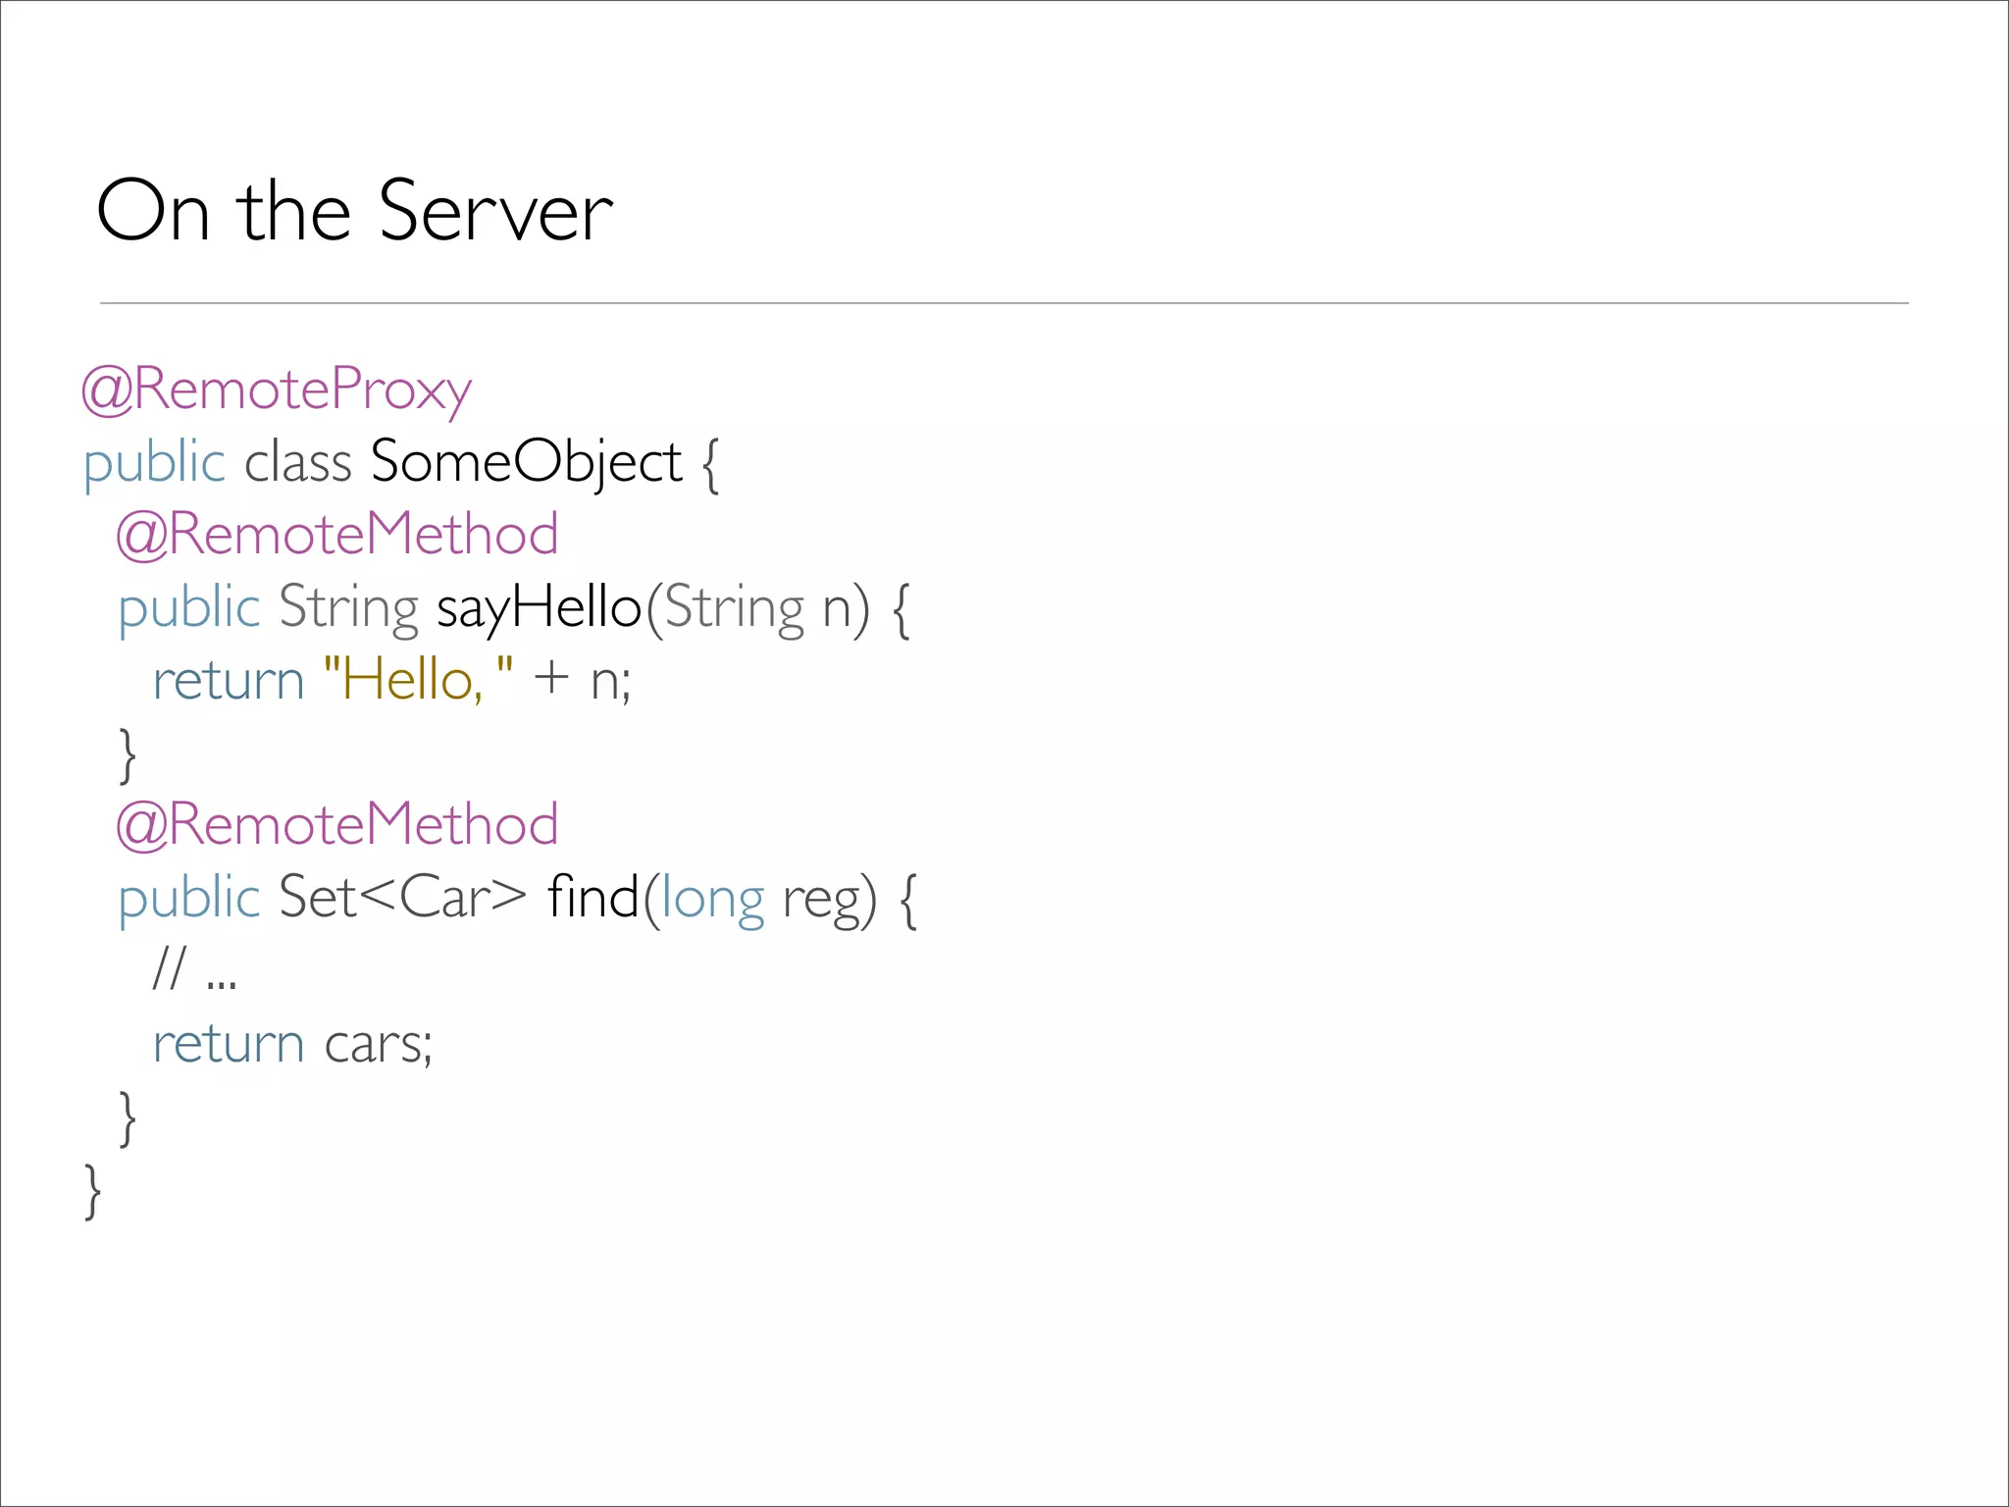Click the second @RemoteMethod annotation above find
The height and width of the screenshot is (1507, 2009).
(x=336, y=824)
